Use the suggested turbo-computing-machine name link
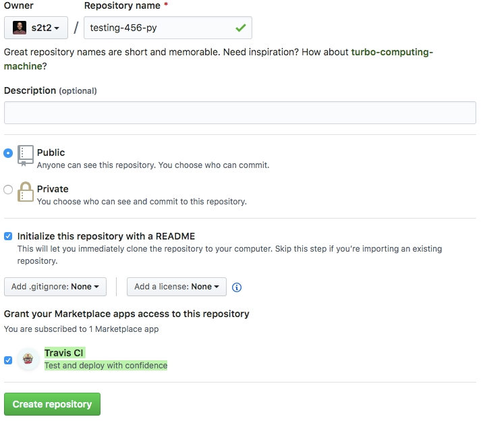Screen dimensions: 483x421 [391, 52]
